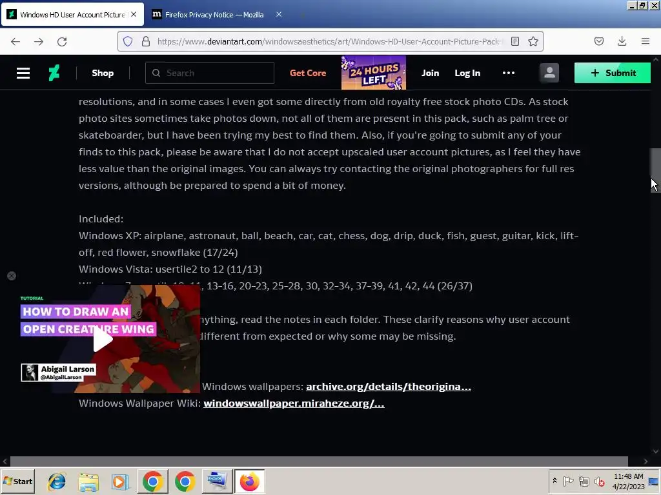Toggle reader view icon in address bar
Screen dimensions: 661x495
pyautogui.click(x=514, y=41)
